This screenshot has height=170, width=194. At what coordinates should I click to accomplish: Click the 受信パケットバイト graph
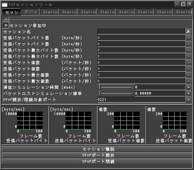30,121
